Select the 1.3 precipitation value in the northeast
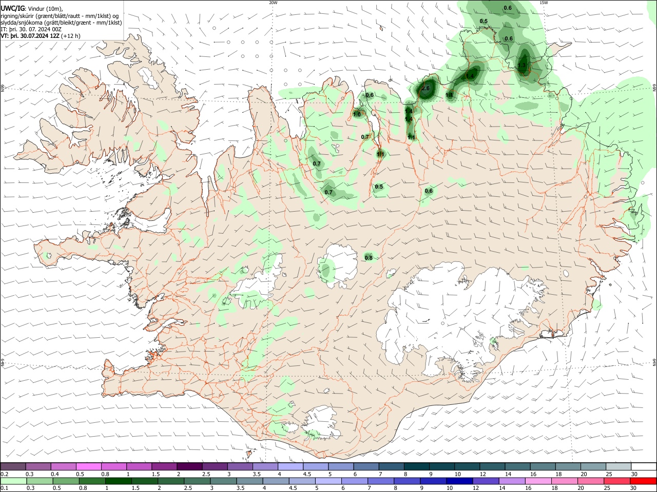Viewport: 657px width, 492px height. [x=521, y=66]
